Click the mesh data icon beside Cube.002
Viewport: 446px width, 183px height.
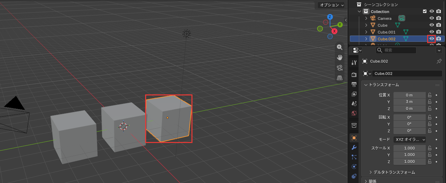[x=406, y=39]
